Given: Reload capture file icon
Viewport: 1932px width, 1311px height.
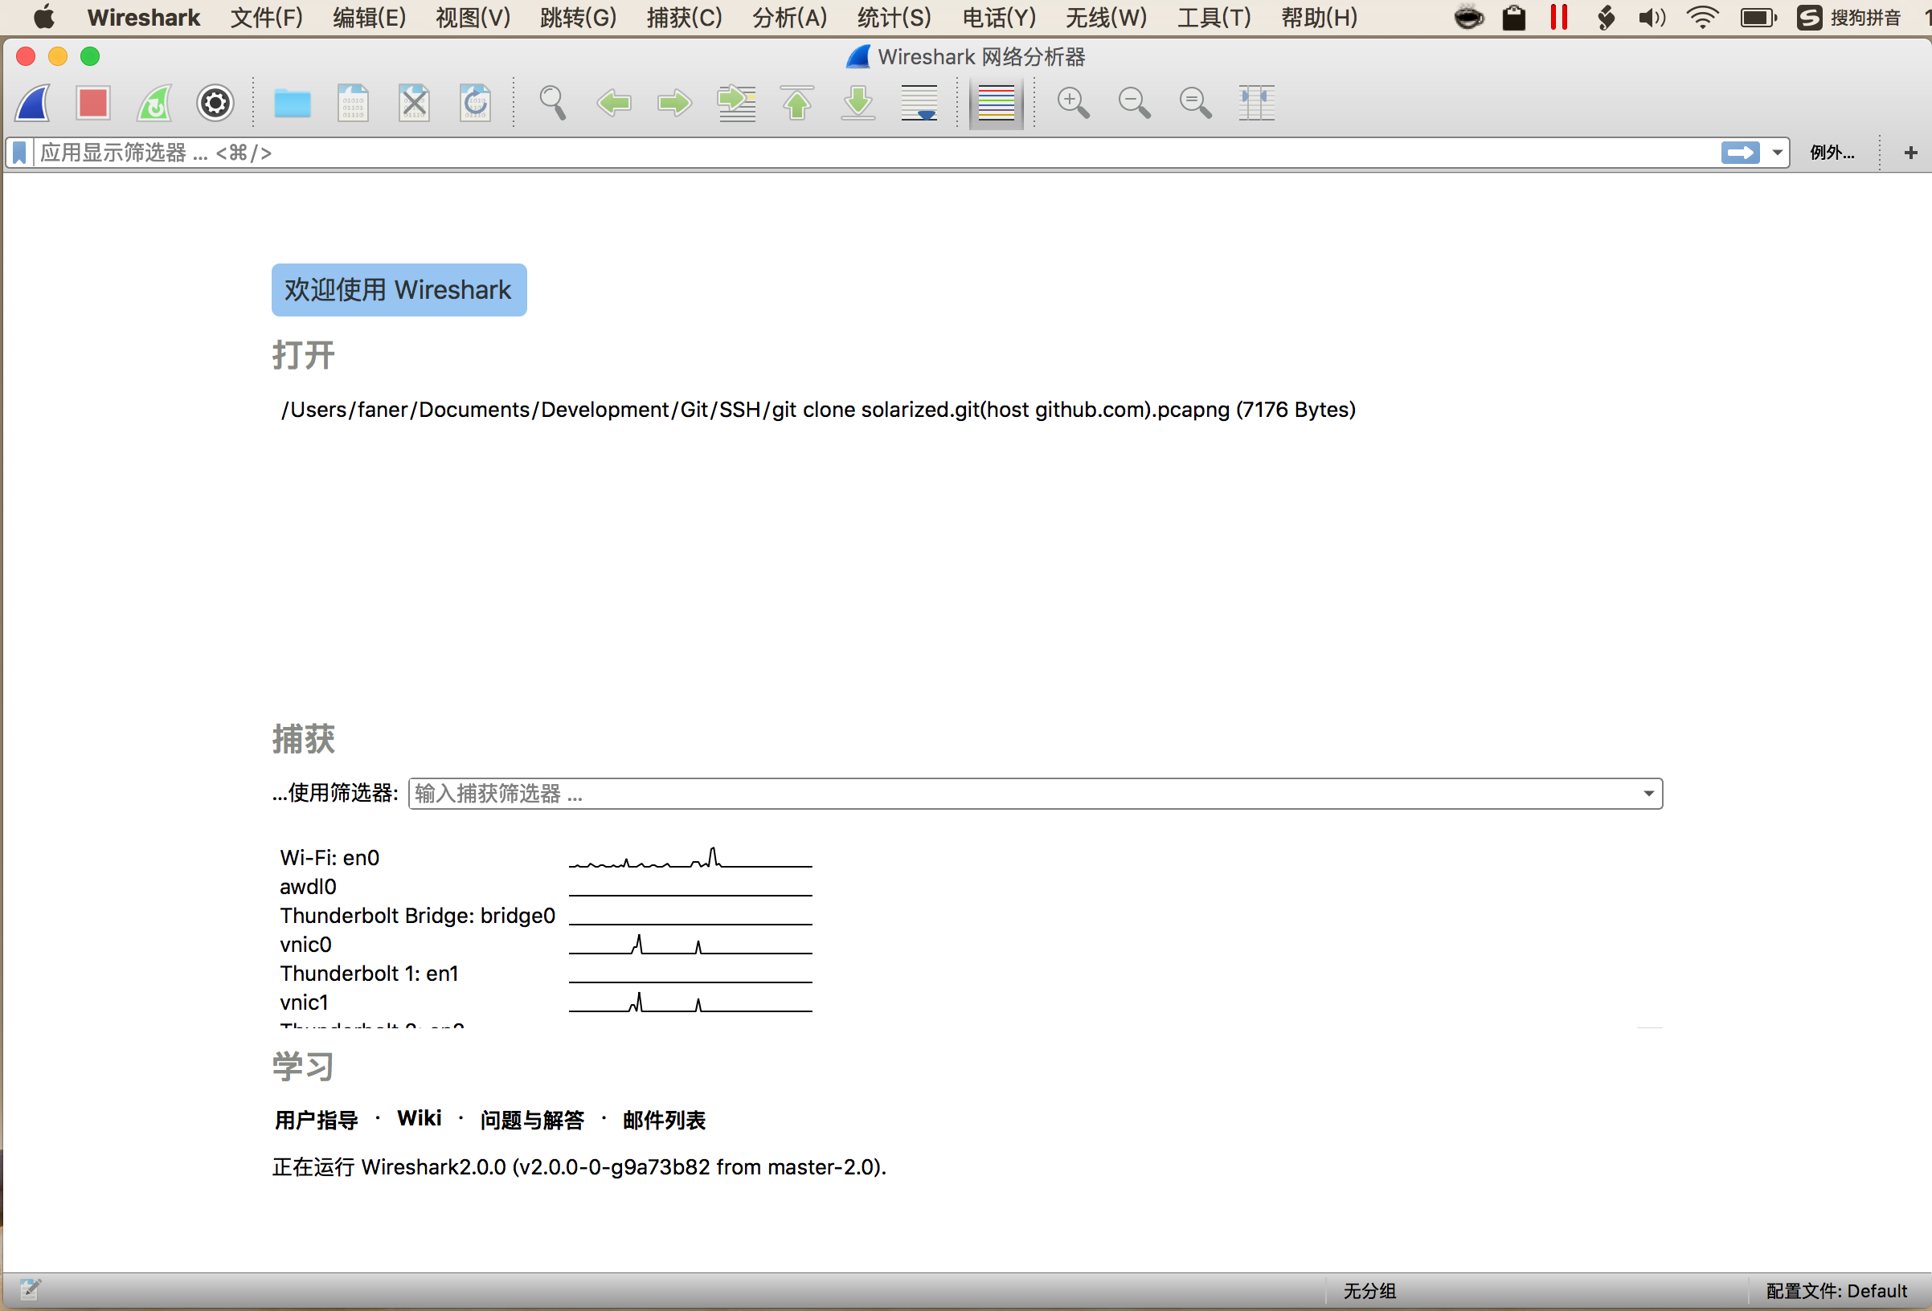Looking at the screenshot, I should pos(476,103).
